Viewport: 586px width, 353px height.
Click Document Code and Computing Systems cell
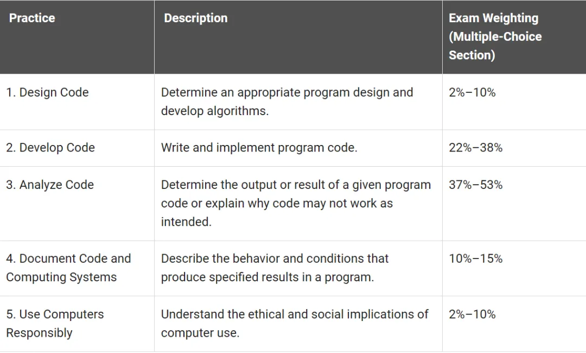pos(68,268)
